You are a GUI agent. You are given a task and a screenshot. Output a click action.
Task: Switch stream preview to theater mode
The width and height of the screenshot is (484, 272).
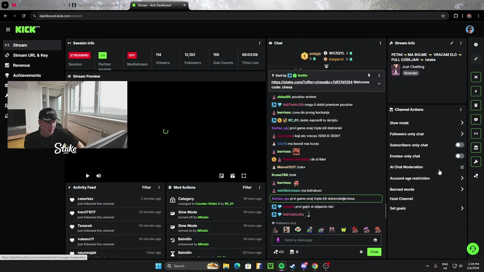[233, 176]
